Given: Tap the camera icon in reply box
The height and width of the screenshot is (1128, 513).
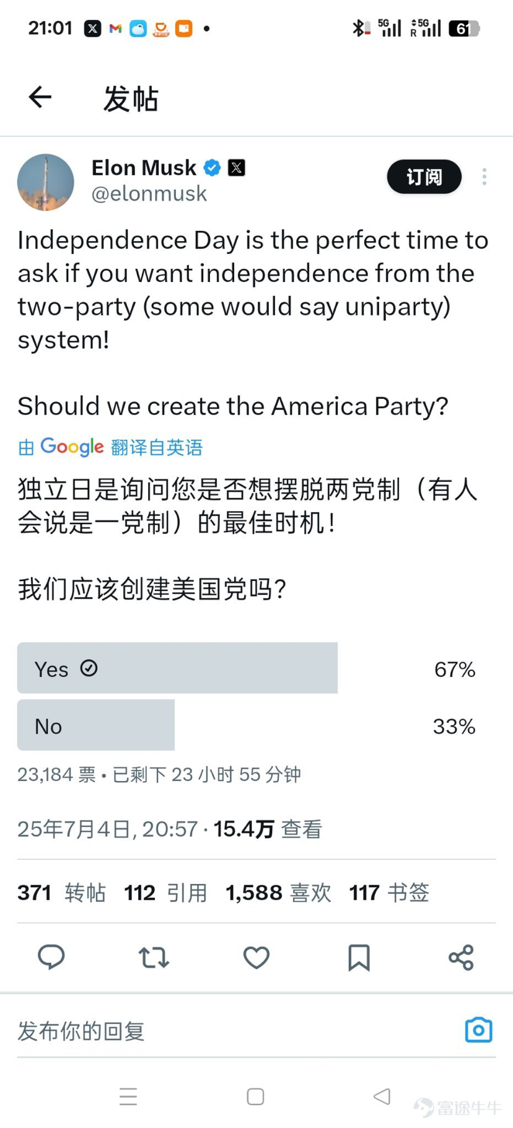Looking at the screenshot, I should click(x=478, y=1030).
